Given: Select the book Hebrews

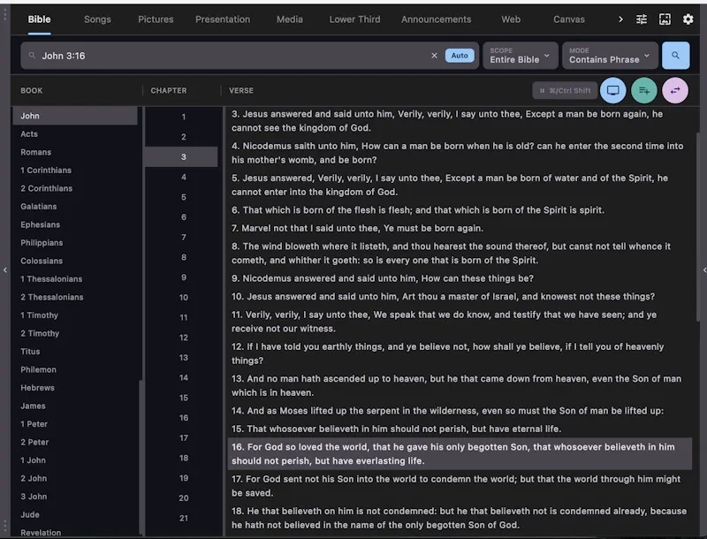Looking at the screenshot, I should pos(75,388).
